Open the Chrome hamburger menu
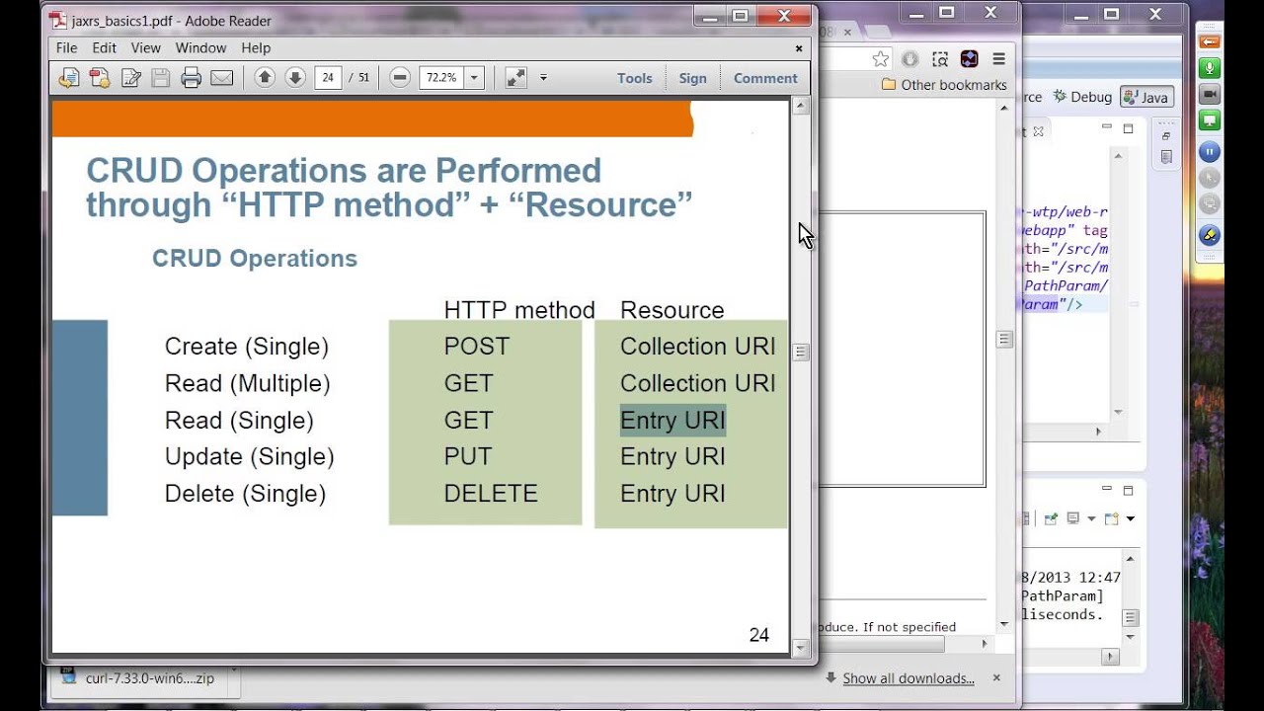The height and width of the screenshot is (711, 1264). click(998, 59)
